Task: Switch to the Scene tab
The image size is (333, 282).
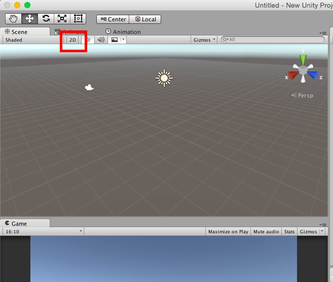Action: click(x=25, y=31)
